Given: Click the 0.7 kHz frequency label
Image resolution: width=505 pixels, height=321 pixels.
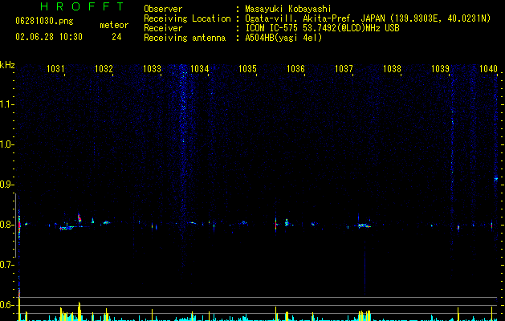Looking at the screenshot, I should (6, 265).
